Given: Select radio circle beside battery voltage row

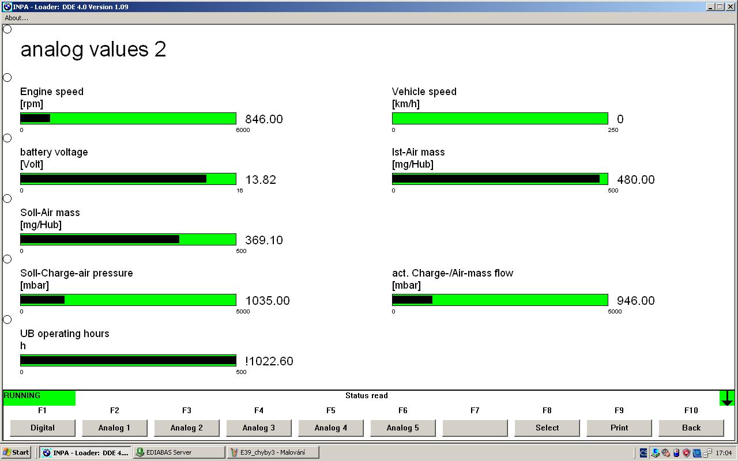Looking at the screenshot, I should (7, 138).
